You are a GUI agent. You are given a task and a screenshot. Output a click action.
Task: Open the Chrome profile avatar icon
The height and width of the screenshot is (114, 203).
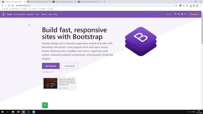click(x=197, y=6)
